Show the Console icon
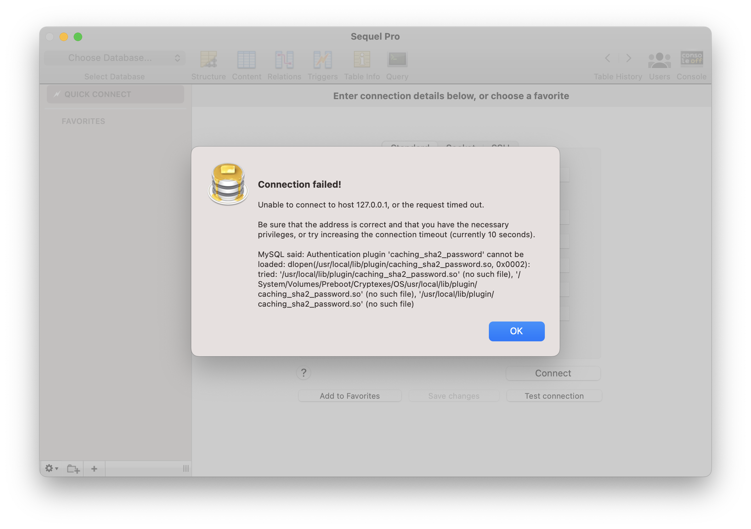Screen dimensions: 751x529 pyautogui.click(x=691, y=59)
